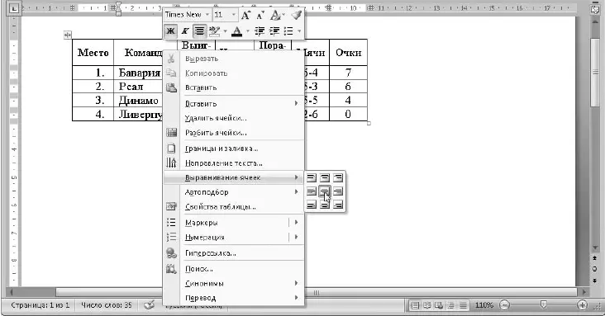Screen dimensions: 605x316
Task: Switch to Web Layout view
Action: coord(439,305)
